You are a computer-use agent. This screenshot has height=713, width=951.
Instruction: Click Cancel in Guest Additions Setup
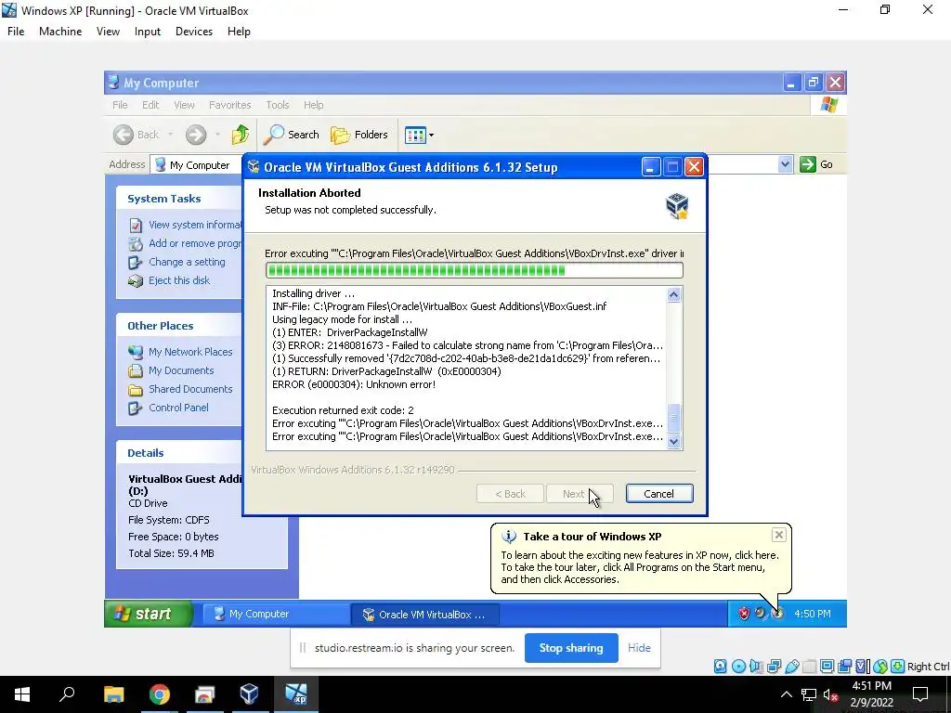click(x=659, y=494)
